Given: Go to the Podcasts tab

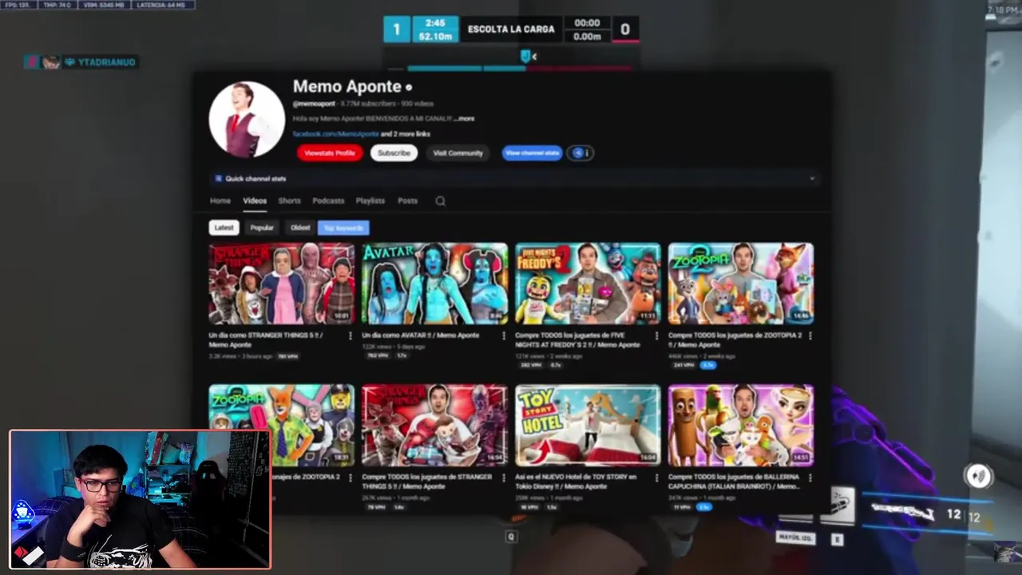Looking at the screenshot, I should click(328, 201).
